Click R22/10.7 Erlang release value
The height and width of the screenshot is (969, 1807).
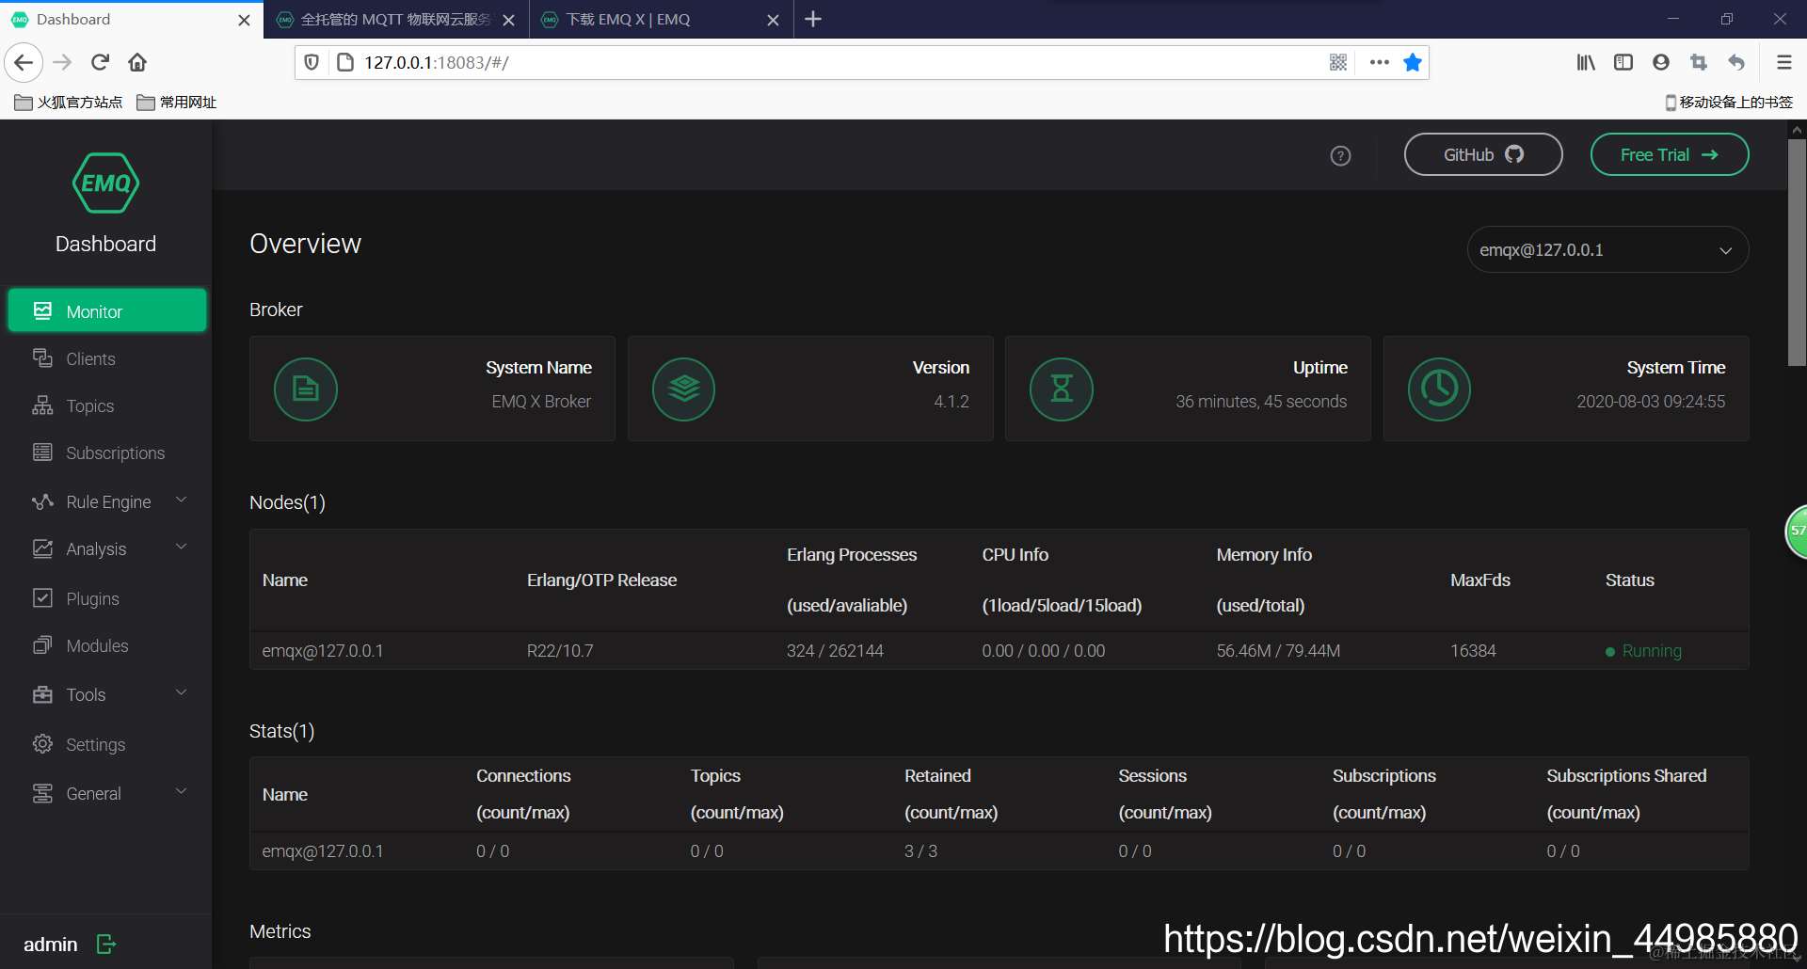tap(560, 651)
